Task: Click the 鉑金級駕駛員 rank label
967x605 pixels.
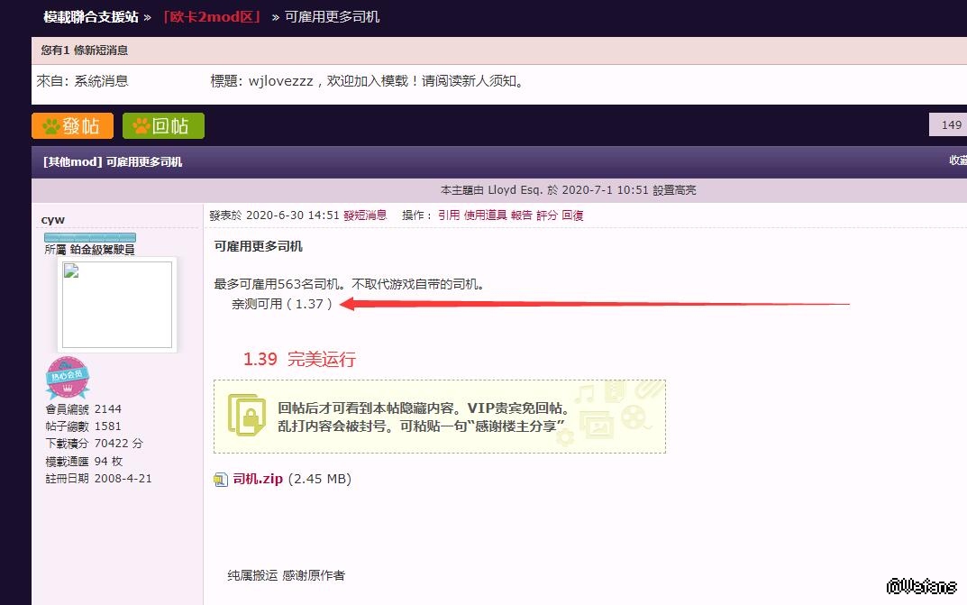Action: click(x=102, y=249)
